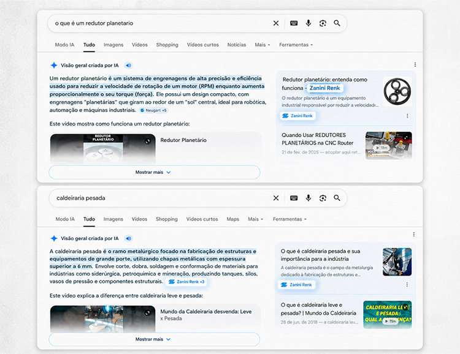Click the magnifier search icon for 'caldeiraria pesada'

pos(337,198)
